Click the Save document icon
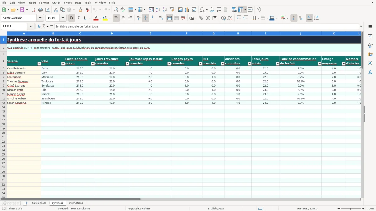 coord(22,10)
